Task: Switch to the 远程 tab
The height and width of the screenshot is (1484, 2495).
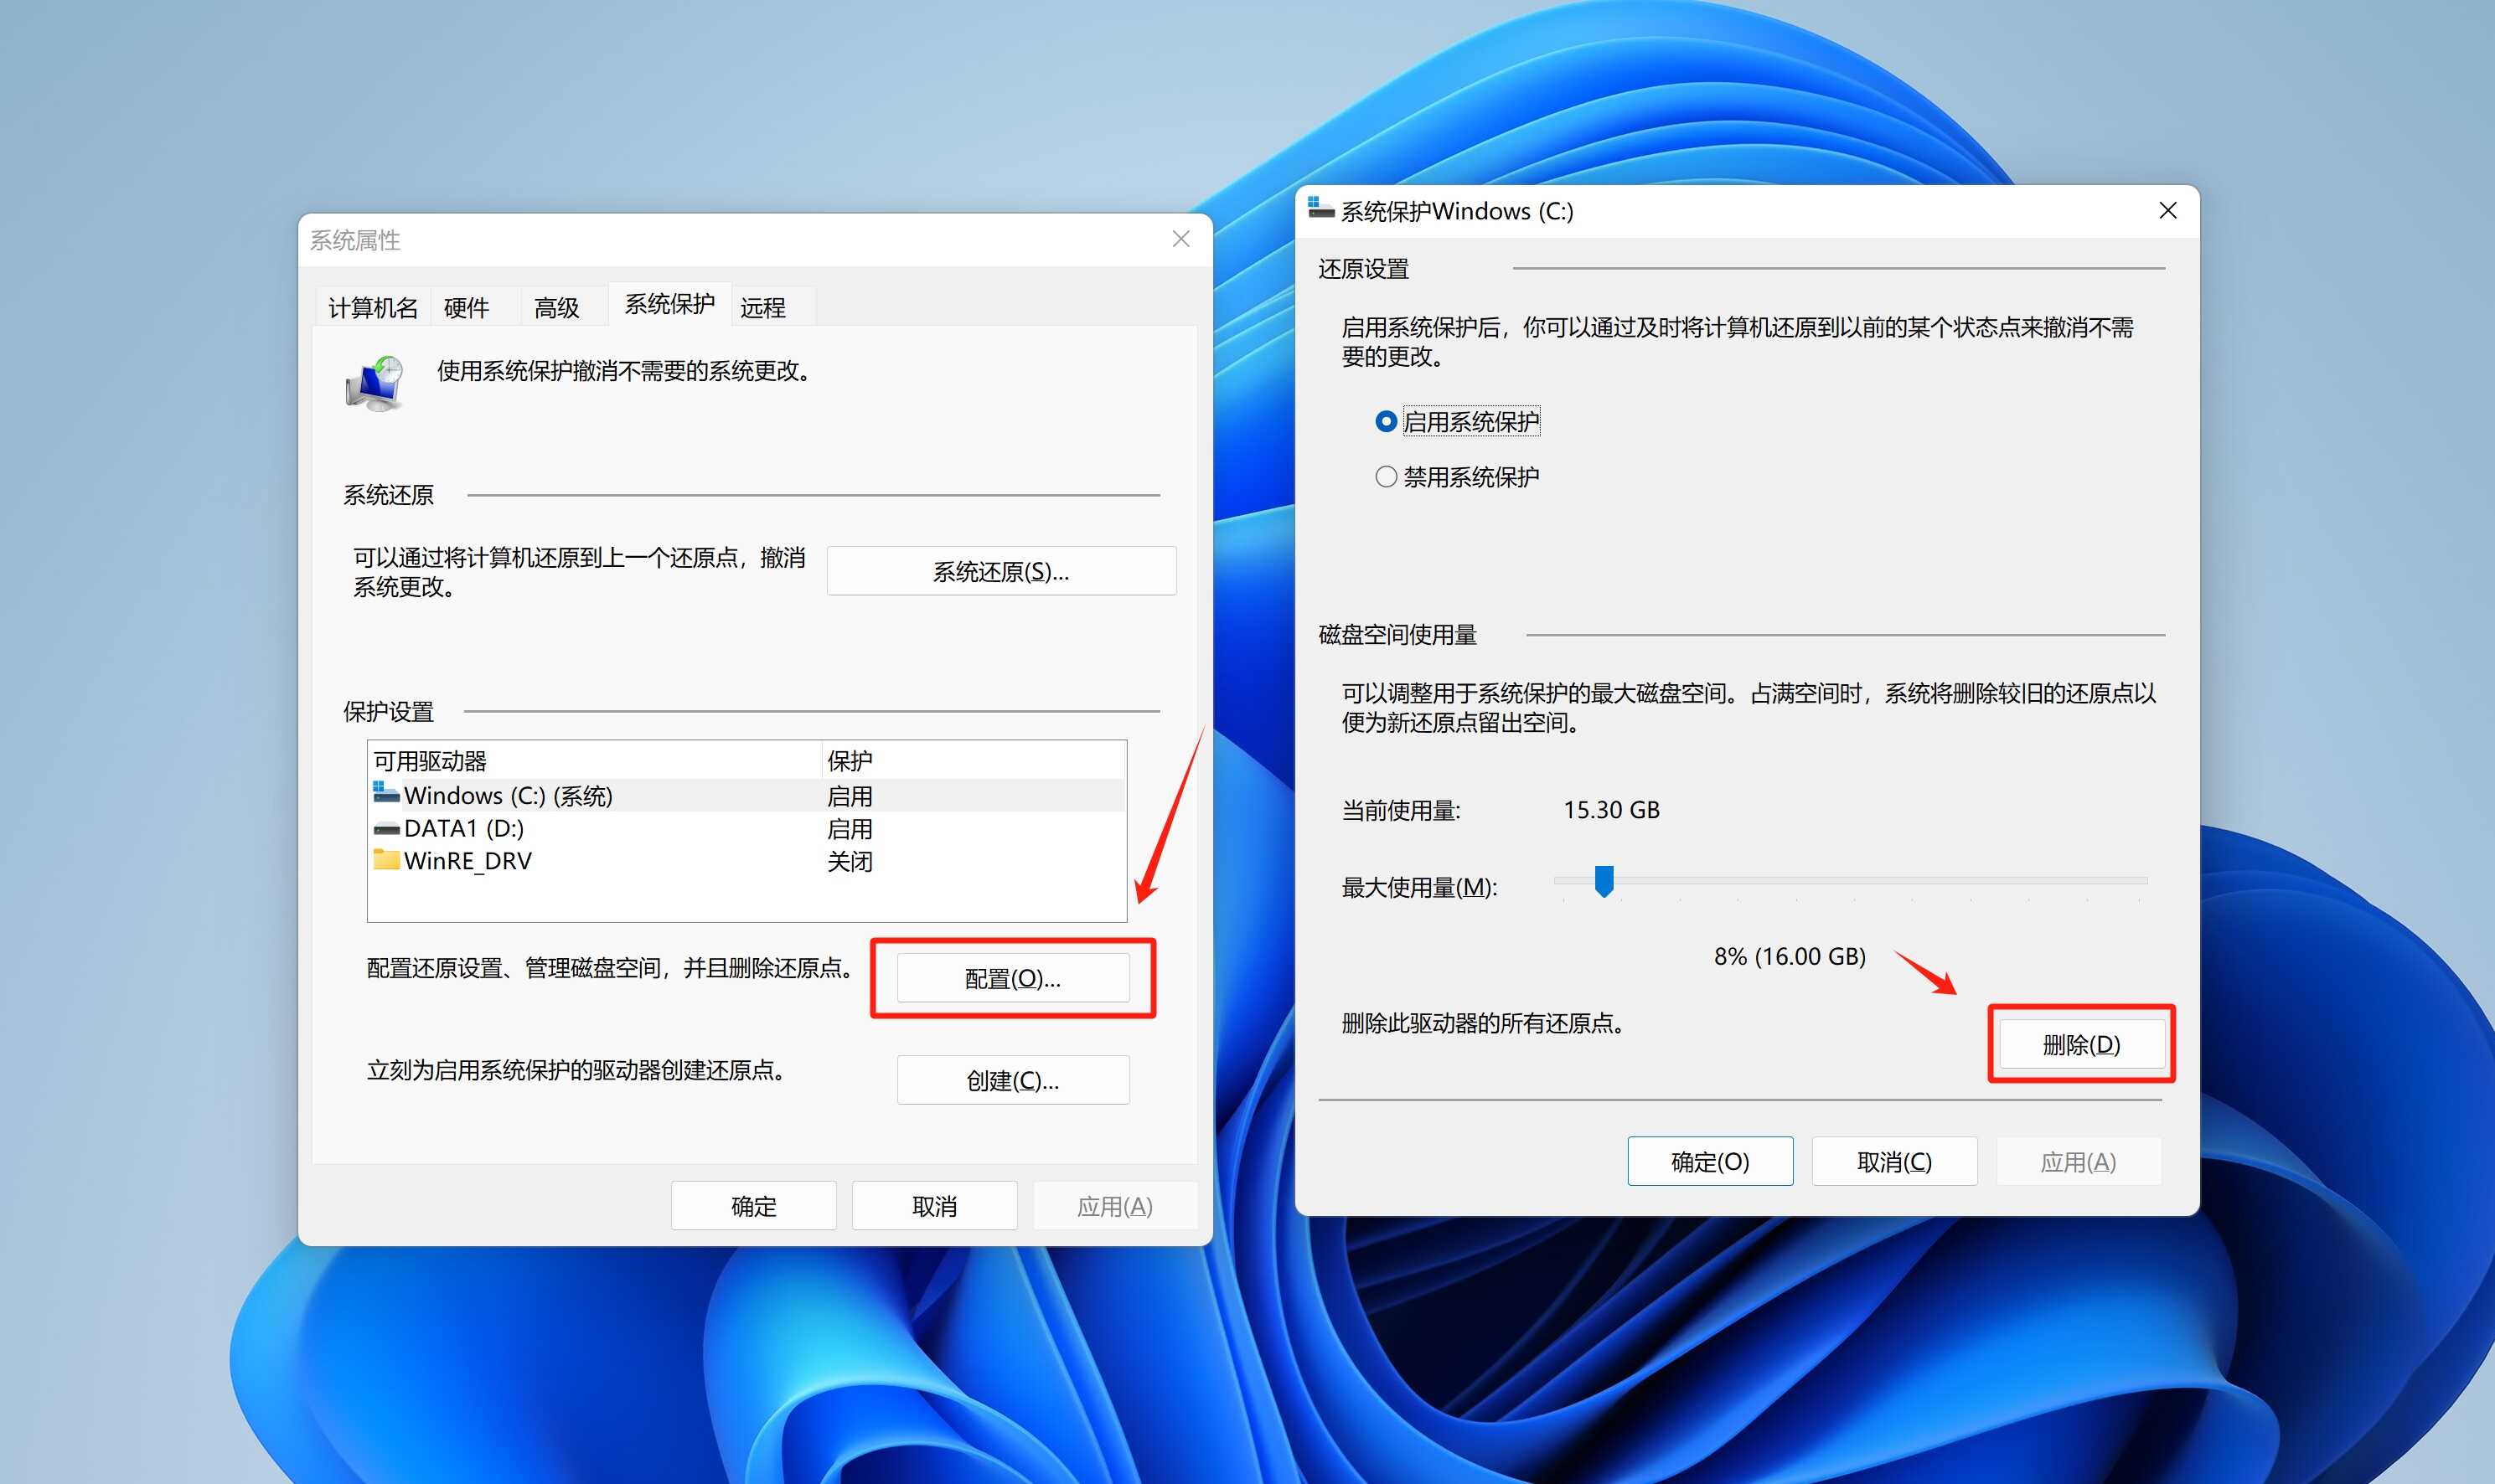Action: (x=762, y=307)
